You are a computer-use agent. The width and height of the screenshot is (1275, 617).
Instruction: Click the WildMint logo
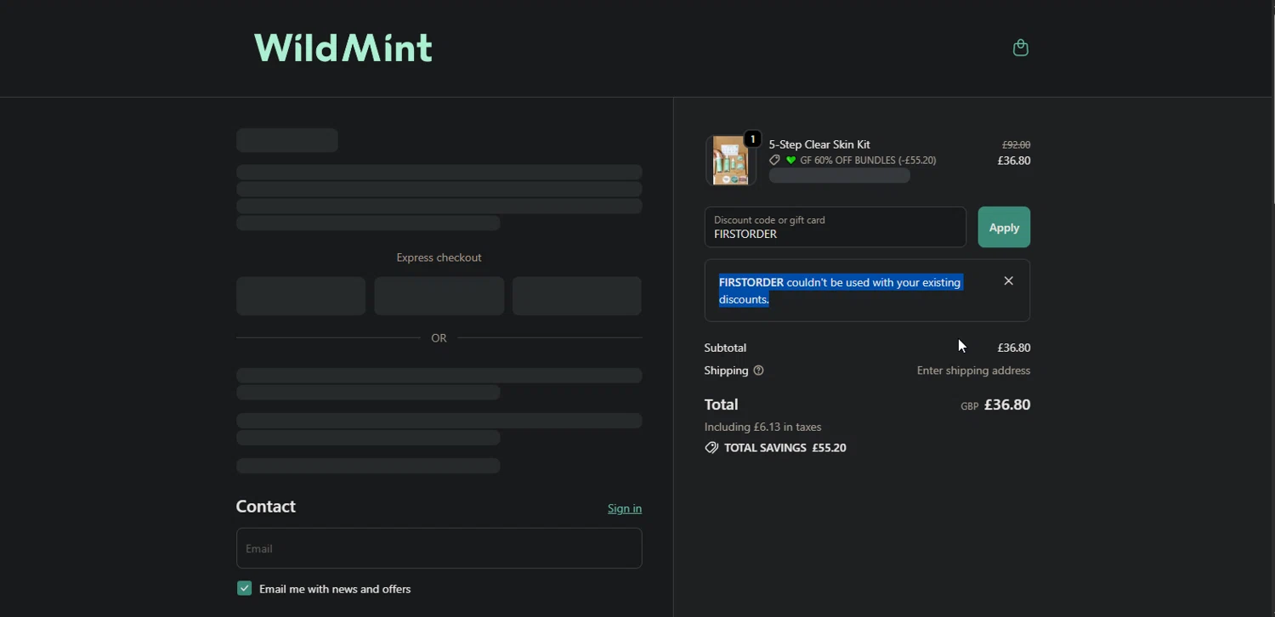343,48
